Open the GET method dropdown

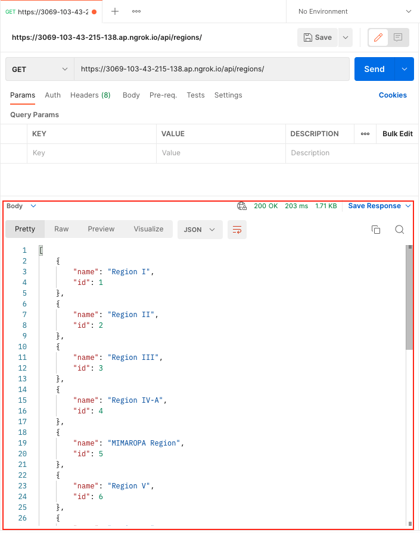pyautogui.click(x=40, y=69)
